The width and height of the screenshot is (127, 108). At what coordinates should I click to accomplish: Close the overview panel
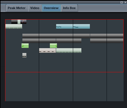coord(125,3)
